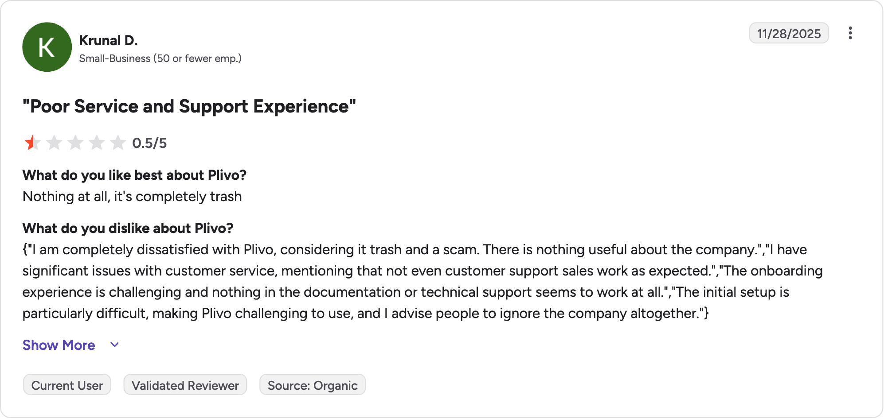Viewport: 884px width, 419px height.
Task: Expand review via chevron beside Show More
Action: (x=114, y=345)
